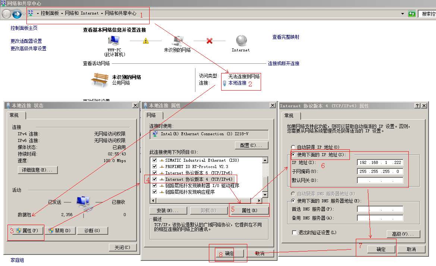This screenshot has width=436, height=266.
Task: Open 控制面板主页 link
Action: (x=24, y=28)
